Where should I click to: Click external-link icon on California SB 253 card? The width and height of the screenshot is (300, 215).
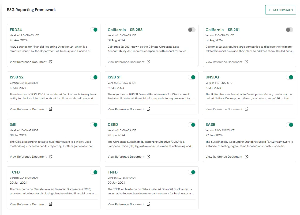148,62
